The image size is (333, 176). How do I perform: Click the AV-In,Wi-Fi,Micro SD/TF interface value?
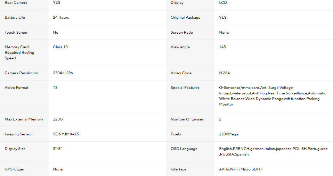pyautogui.click(x=241, y=169)
